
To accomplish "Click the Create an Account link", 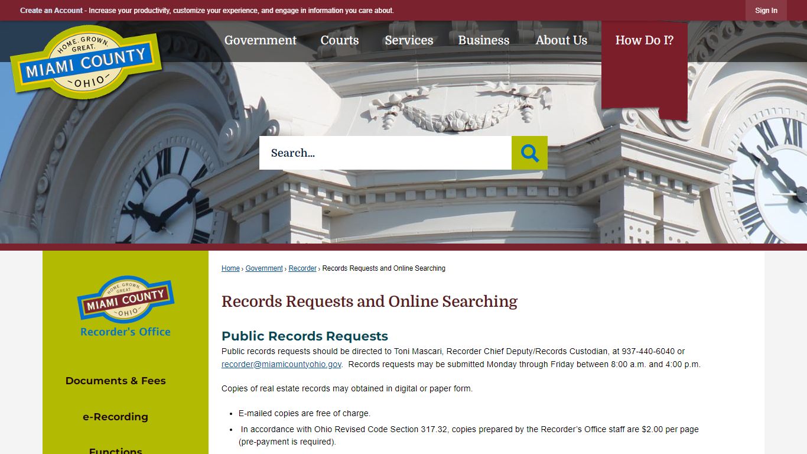I will click(51, 11).
